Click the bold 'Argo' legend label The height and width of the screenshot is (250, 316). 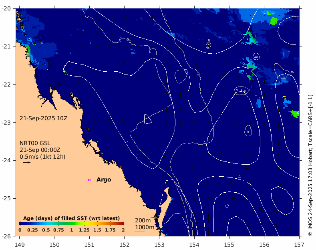click(x=104, y=179)
